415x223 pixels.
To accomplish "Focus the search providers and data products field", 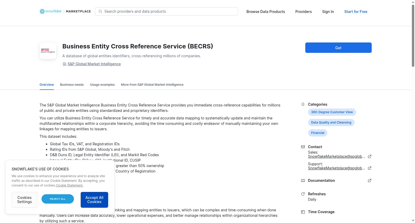I will pyautogui.click(x=167, y=11).
